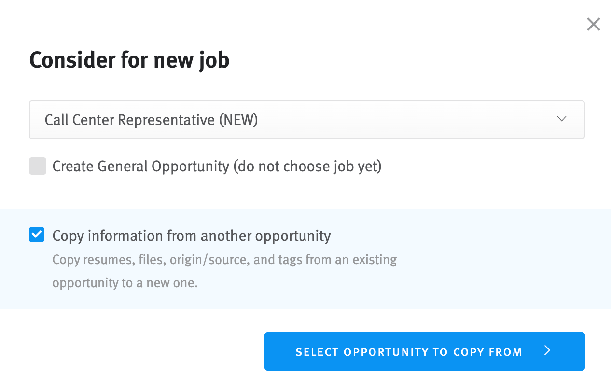Click the dropdown chevron on the job selector
Screen dimensions: 611x390
561,119
